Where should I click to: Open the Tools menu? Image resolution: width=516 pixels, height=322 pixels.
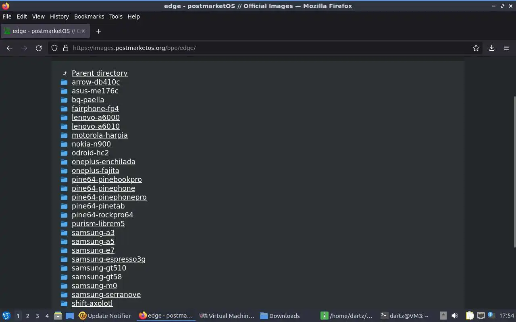pos(116,17)
